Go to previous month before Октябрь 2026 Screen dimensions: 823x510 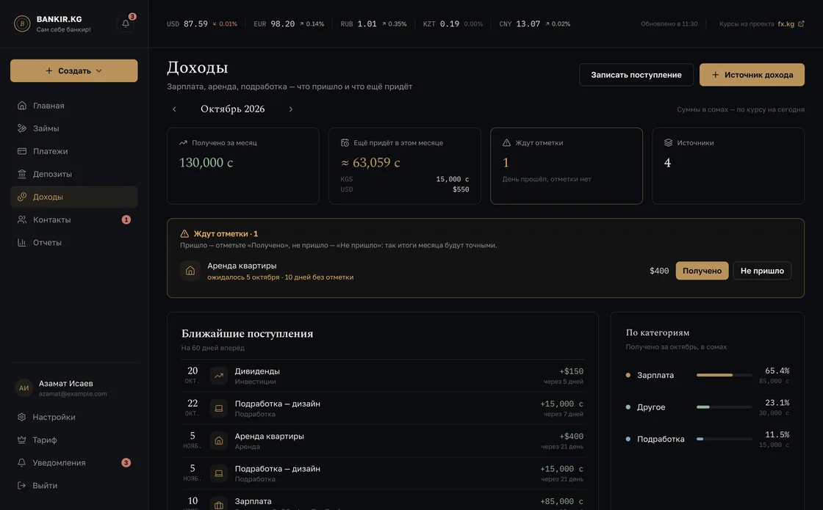174,109
